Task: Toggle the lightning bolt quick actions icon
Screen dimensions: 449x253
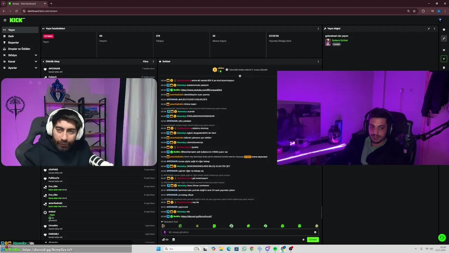Action: [444, 59]
